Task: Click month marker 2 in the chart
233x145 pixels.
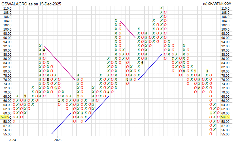Action: pyautogui.click(x=78, y=96)
